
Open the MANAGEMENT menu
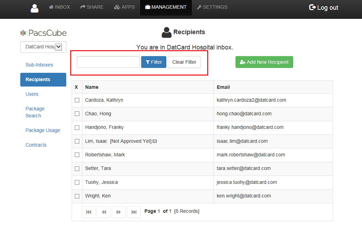tap(166, 7)
